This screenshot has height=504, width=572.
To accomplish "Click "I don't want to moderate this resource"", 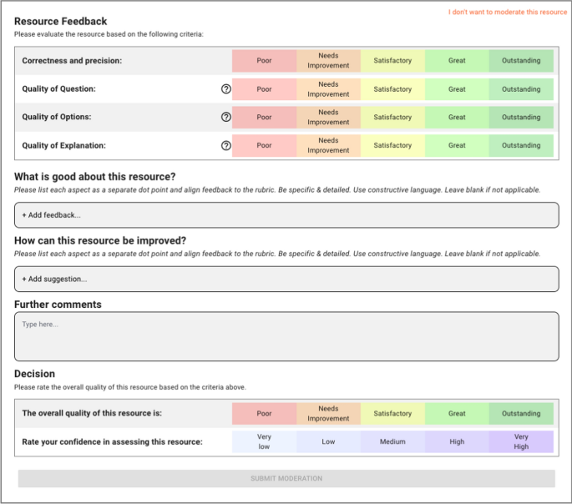I will (x=508, y=13).
